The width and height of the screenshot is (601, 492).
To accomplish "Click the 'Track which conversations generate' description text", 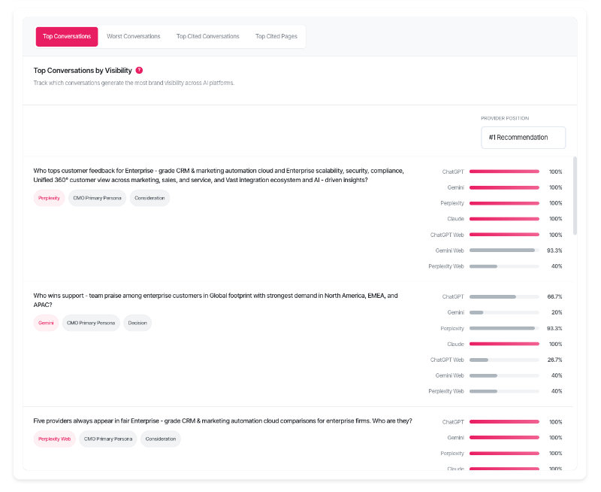I will 134,83.
